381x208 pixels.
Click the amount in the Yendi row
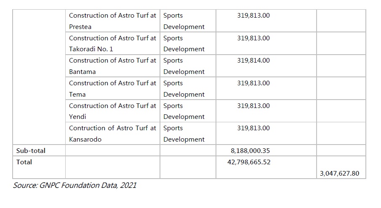coord(253,106)
